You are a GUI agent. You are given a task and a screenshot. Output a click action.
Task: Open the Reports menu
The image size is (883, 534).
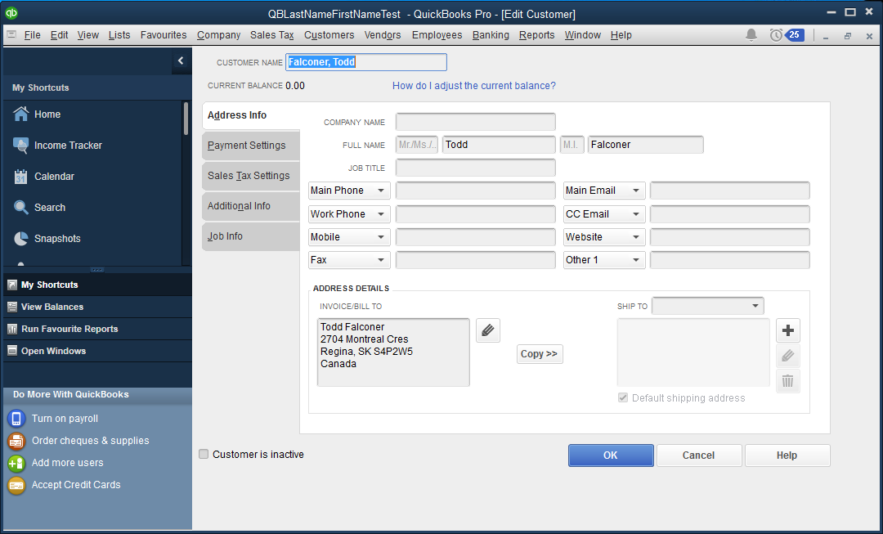point(536,35)
